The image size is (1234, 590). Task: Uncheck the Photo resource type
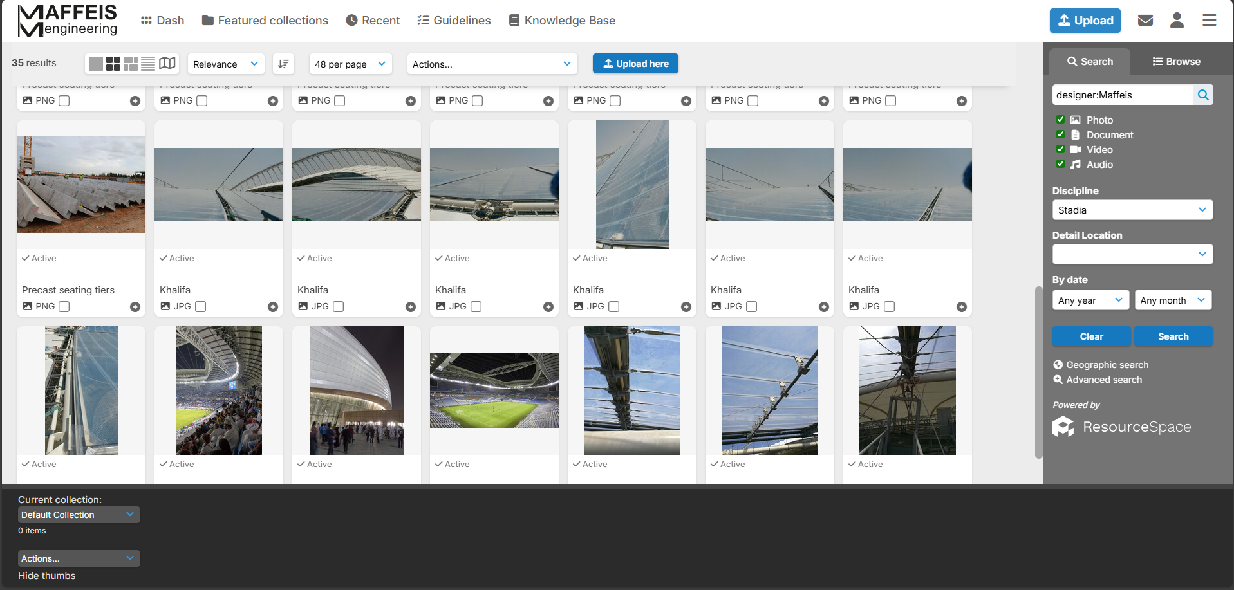pyautogui.click(x=1060, y=120)
